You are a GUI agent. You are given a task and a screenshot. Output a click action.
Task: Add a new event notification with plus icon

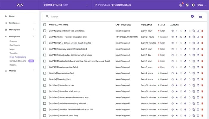(x=192, y=16)
